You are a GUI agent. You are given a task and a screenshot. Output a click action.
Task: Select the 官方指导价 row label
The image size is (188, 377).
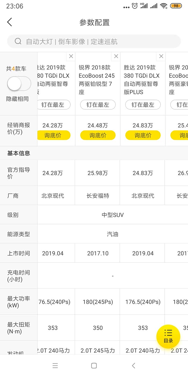click(x=19, y=173)
